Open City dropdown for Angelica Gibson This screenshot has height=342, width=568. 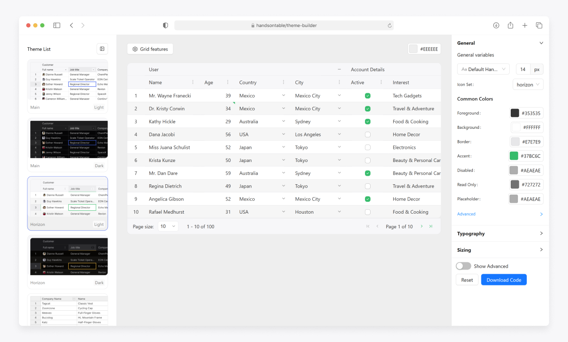point(339,199)
